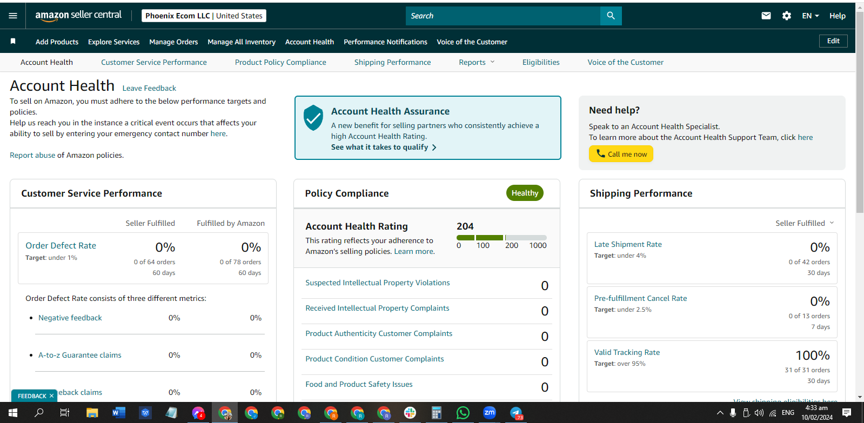Open Manage All Inventory in the top bar
Screen dimensions: 864x423
[x=242, y=42]
